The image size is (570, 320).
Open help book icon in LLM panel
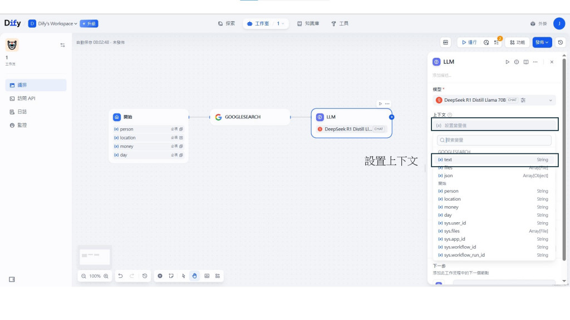click(526, 62)
